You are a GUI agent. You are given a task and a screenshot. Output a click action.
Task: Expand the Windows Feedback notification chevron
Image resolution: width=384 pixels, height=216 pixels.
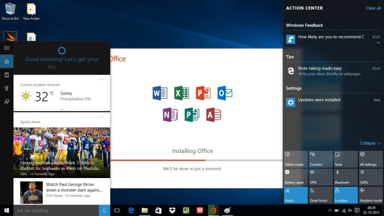pos(378,43)
